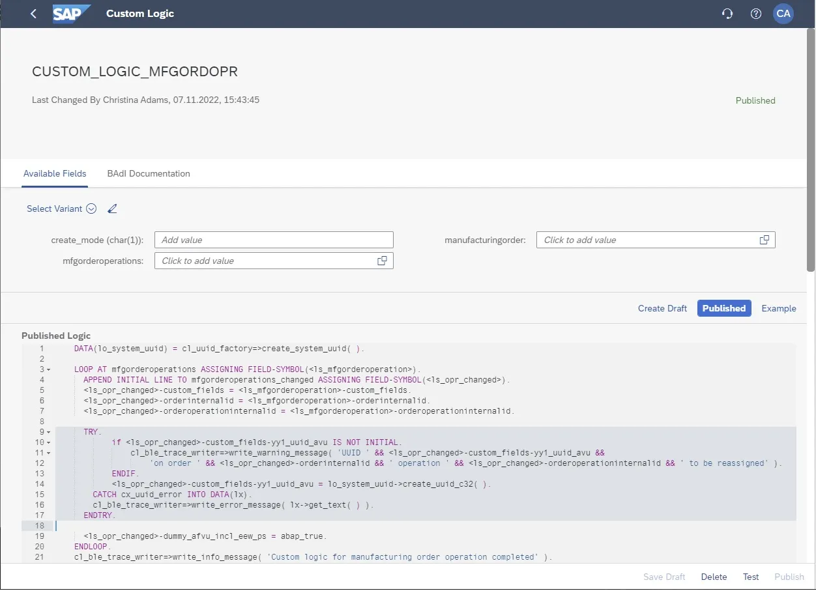This screenshot has width=816, height=591.
Task: Switch to the BAdI Documentation tab
Action: (x=148, y=173)
